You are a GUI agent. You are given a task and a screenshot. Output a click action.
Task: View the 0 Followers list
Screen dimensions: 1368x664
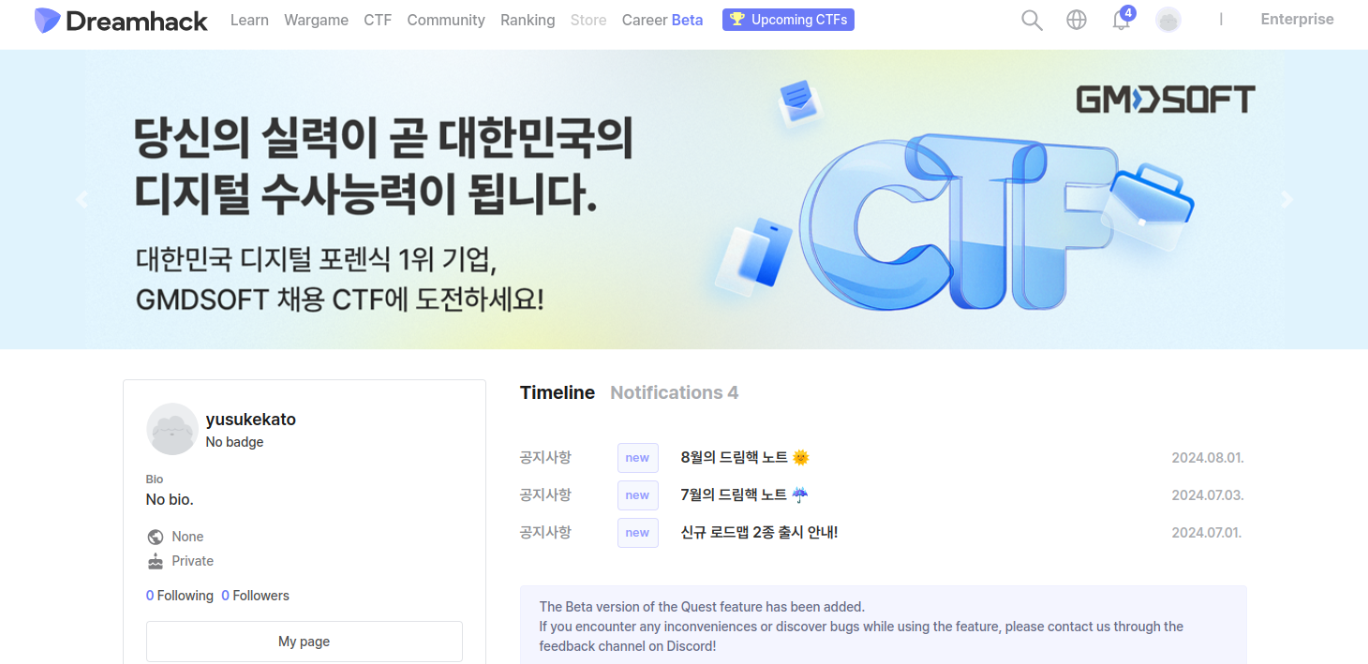point(255,596)
